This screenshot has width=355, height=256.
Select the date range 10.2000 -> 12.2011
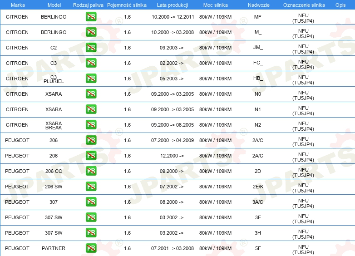pos(173,17)
